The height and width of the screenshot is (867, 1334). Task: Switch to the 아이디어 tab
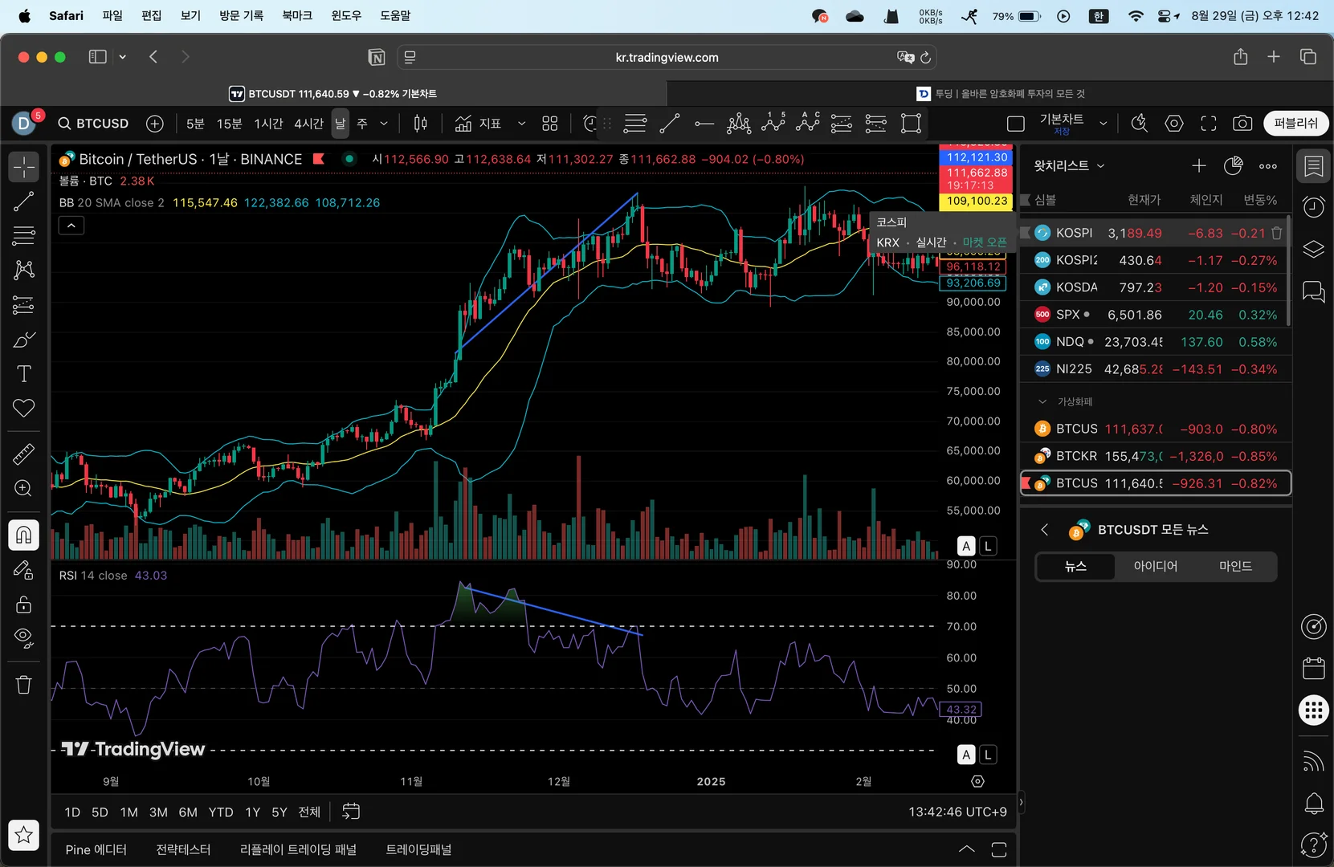coord(1155,566)
